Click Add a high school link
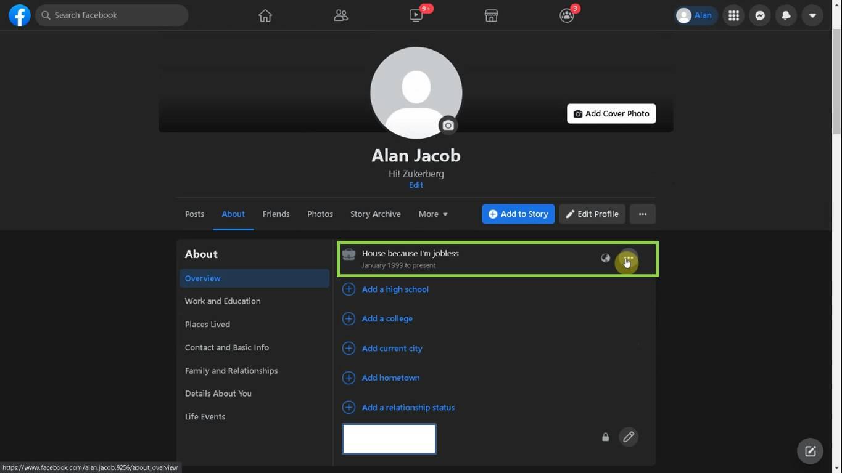The image size is (842, 473). coord(395,289)
